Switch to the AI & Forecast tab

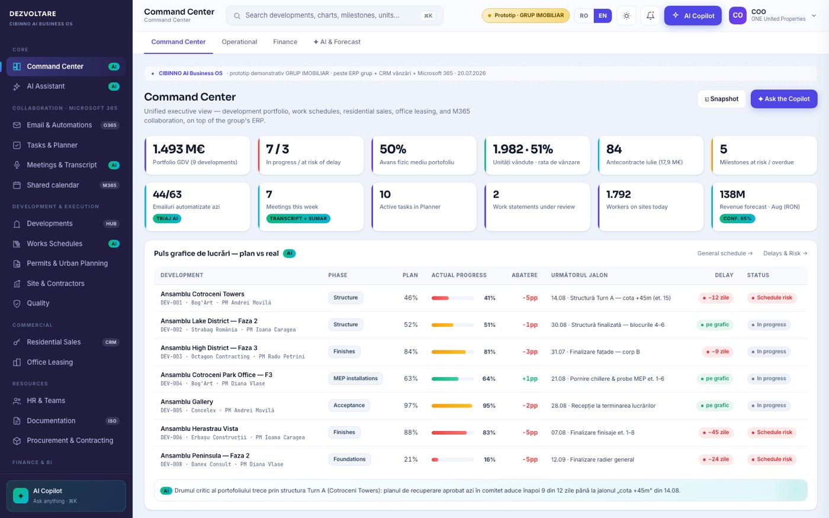coord(337,42)
